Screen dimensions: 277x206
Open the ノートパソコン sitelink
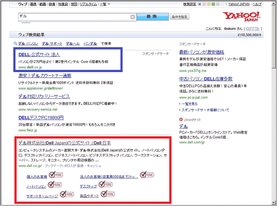click(x=36, y=186)
